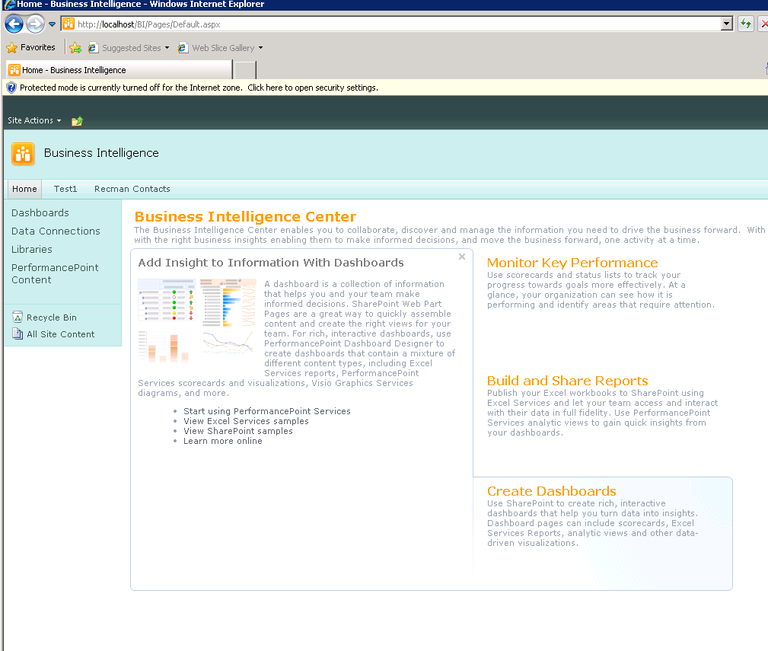This screenshot has height=651, width=768.
Task: Click the orange Business Intelligence site logo
Action: 23,154
